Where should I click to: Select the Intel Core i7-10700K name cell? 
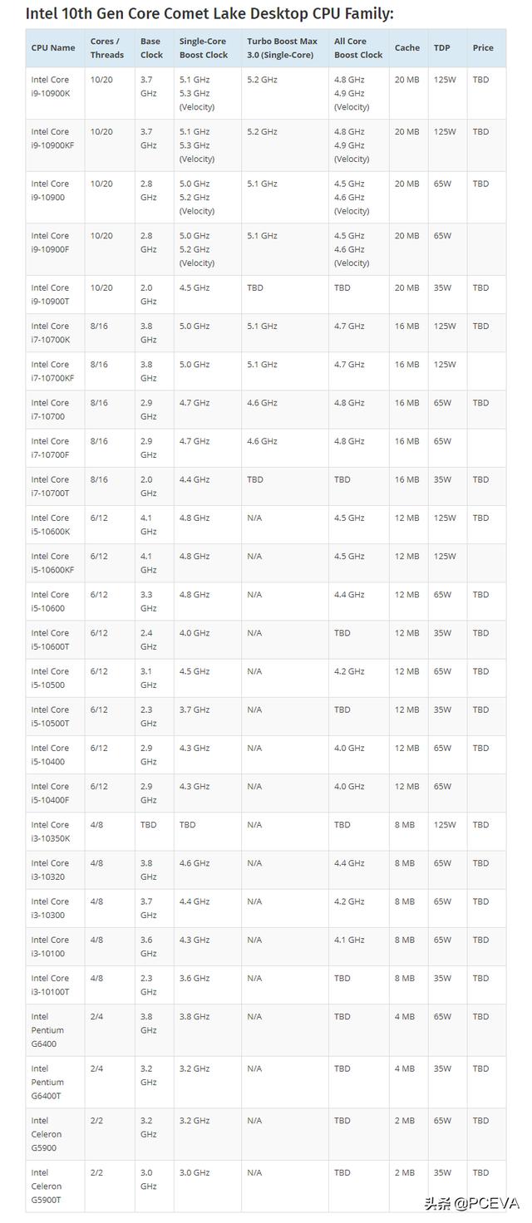click(x=51, y=332)
